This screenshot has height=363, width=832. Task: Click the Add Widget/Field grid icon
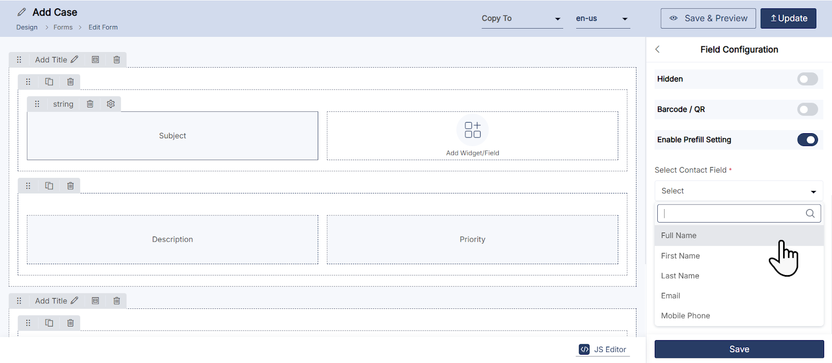[x=472, y=130]
